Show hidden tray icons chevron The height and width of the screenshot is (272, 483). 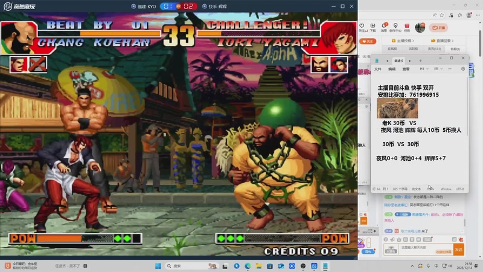point(412,266)
